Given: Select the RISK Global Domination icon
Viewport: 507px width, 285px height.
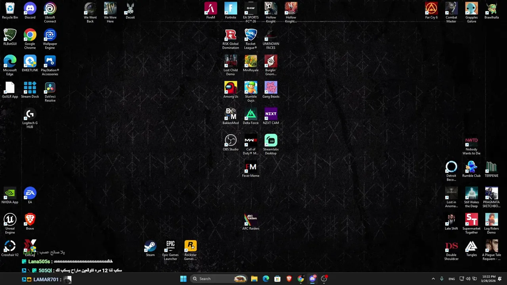Looking at the screenshot, I should 231,39.
